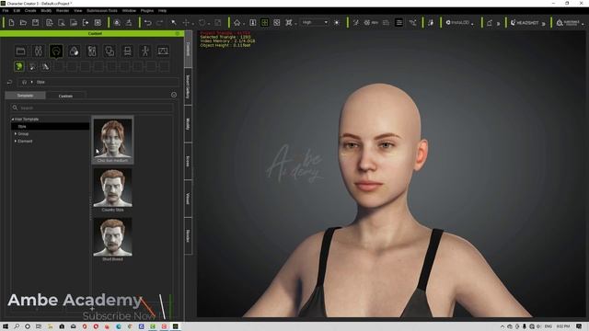Open the Cloth content category icon

tap(92, 51)
